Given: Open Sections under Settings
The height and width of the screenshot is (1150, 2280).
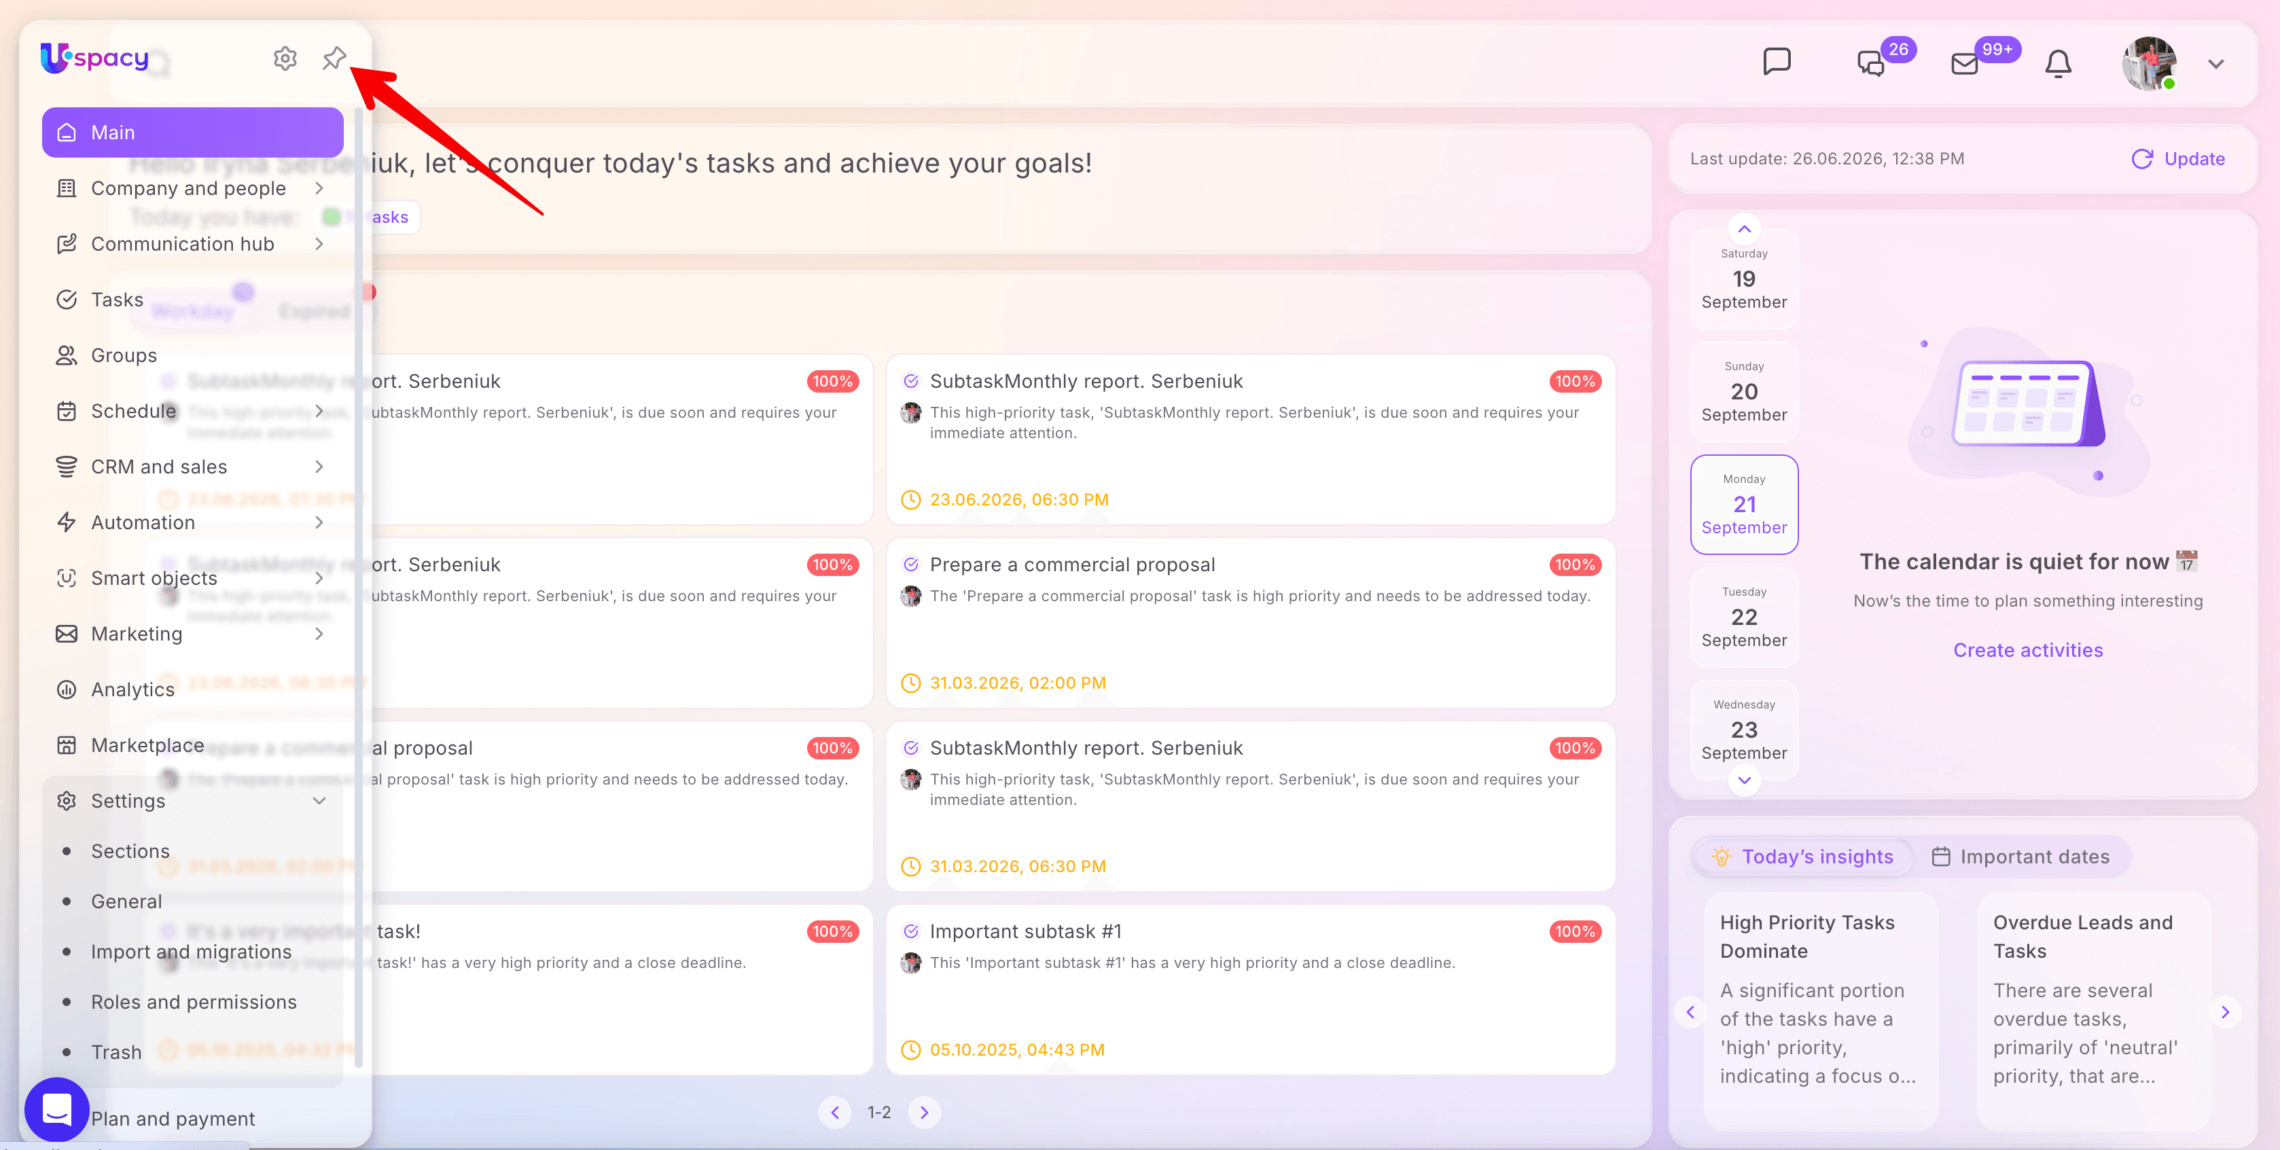Looking at the screenshot, I should click(x=130, y=852).
